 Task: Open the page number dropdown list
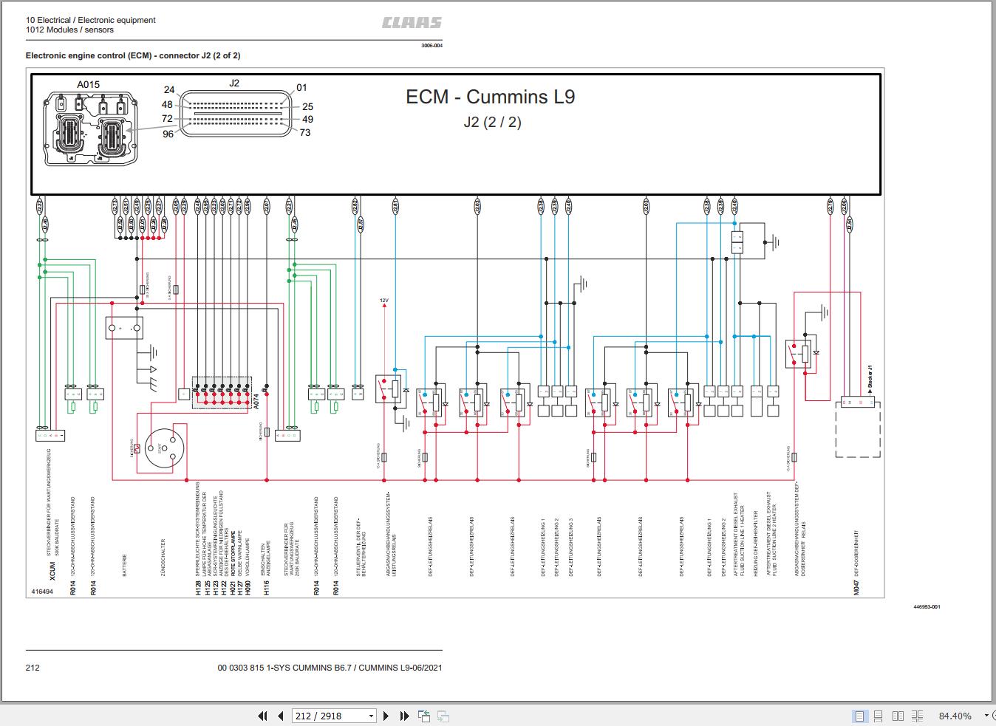click(x=371, y=716)
